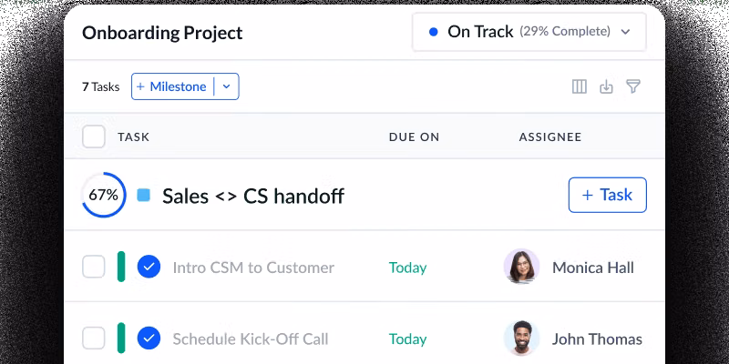
Task: Toggle the select-all checkbox in header
Action: click(94, 136)
